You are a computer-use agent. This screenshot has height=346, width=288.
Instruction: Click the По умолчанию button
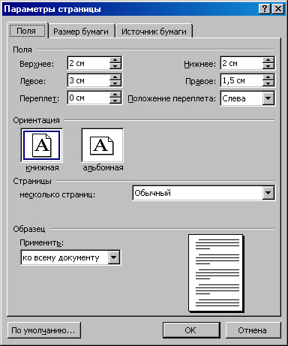coord(43,330)
